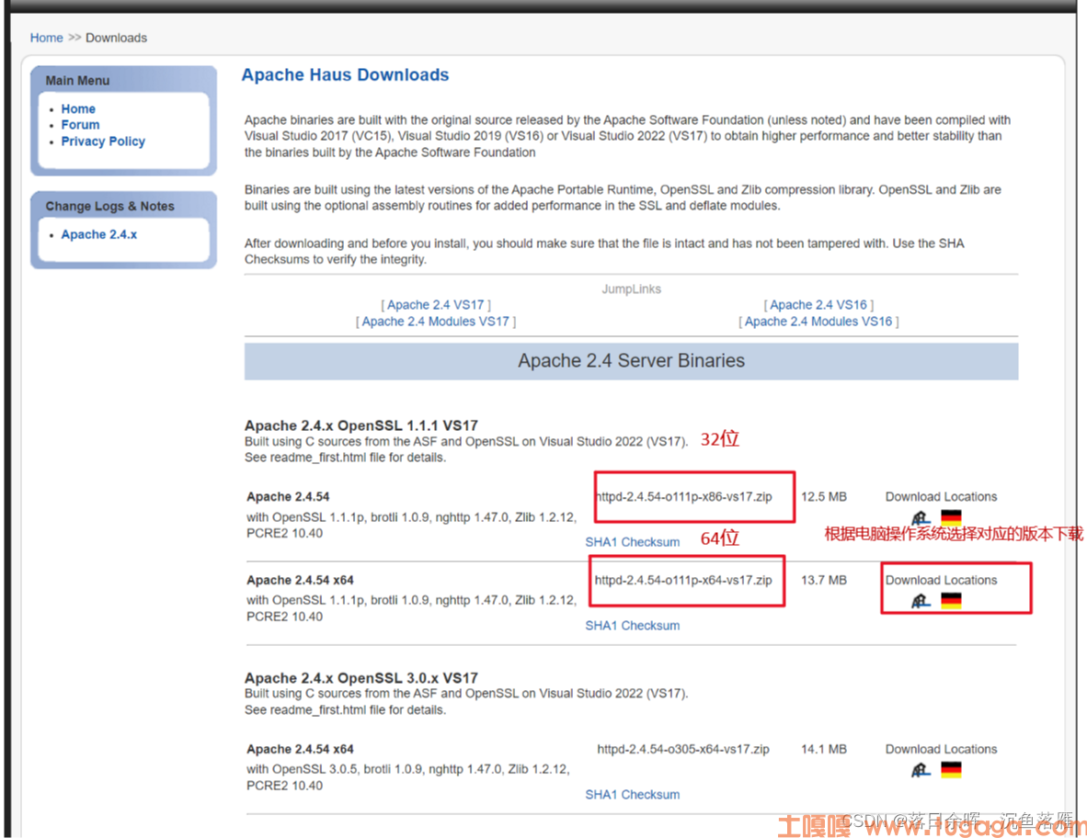Jump to Apache 2.4 Modules VS17 section
The image size is (1087, 838).
point(435,322)
